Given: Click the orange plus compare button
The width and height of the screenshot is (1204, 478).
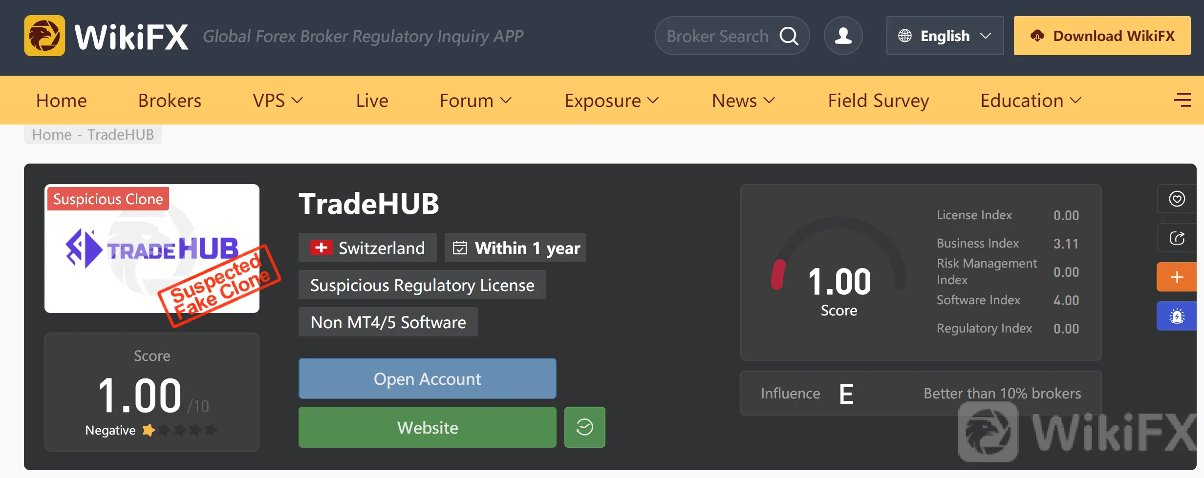Looking at the screenshot, I should tap(1177, 277).
